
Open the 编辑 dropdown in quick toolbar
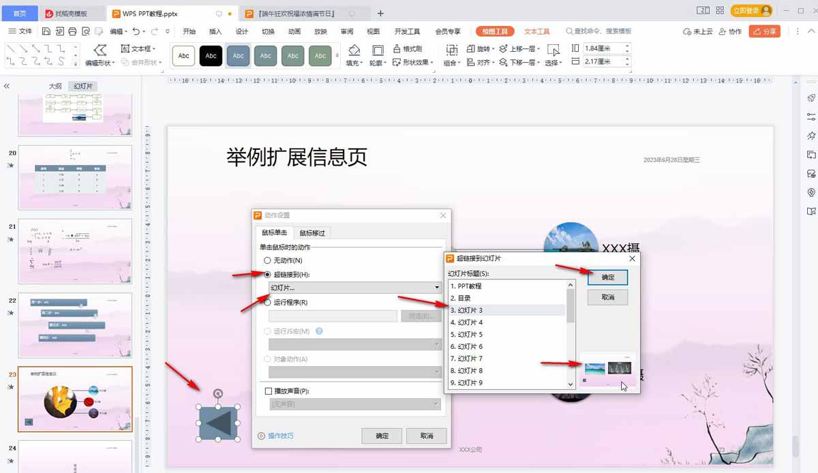click(x=117, y=31)
